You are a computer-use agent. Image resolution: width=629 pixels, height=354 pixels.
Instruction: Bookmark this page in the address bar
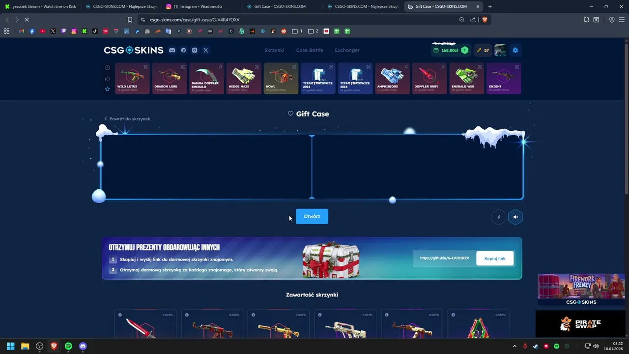[x=130, y=20]
